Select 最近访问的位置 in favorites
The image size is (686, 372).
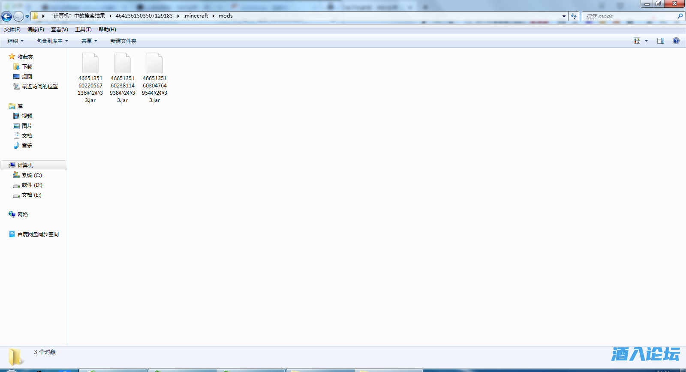tap(40, 87)
